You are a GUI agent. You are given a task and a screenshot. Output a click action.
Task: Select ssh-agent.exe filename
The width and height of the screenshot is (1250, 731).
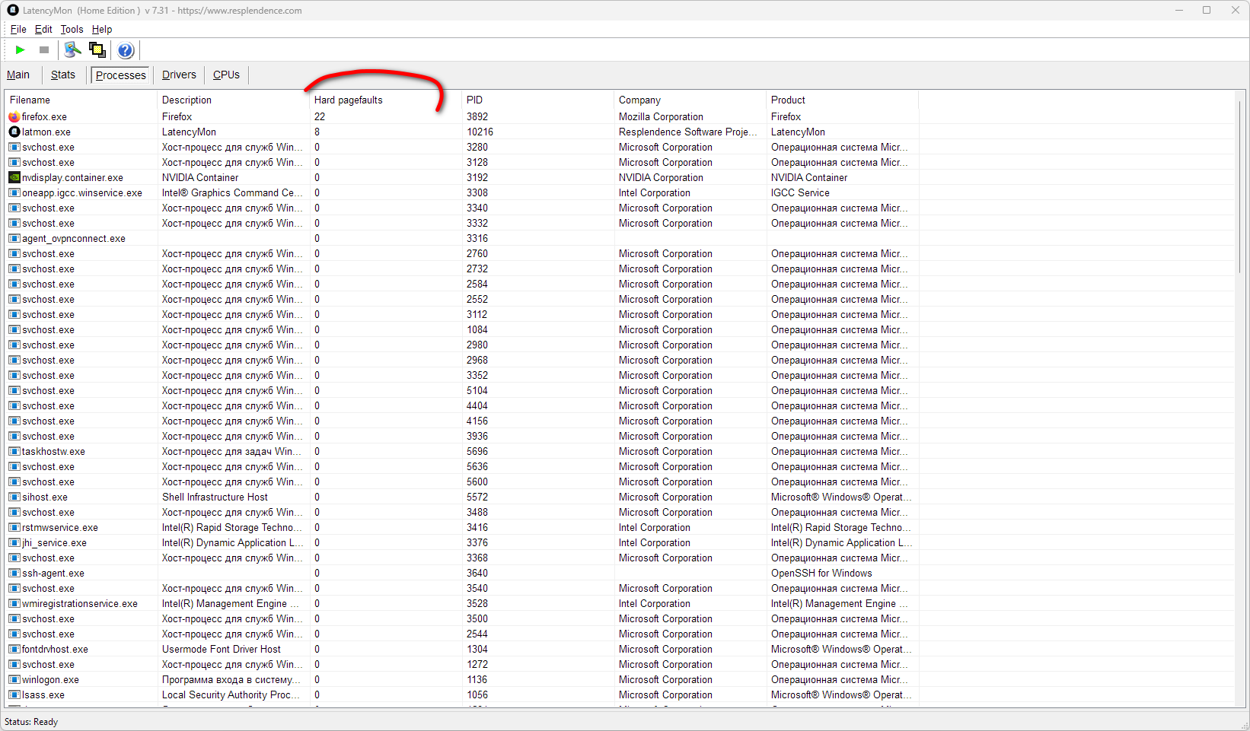[x=53, y=574]
